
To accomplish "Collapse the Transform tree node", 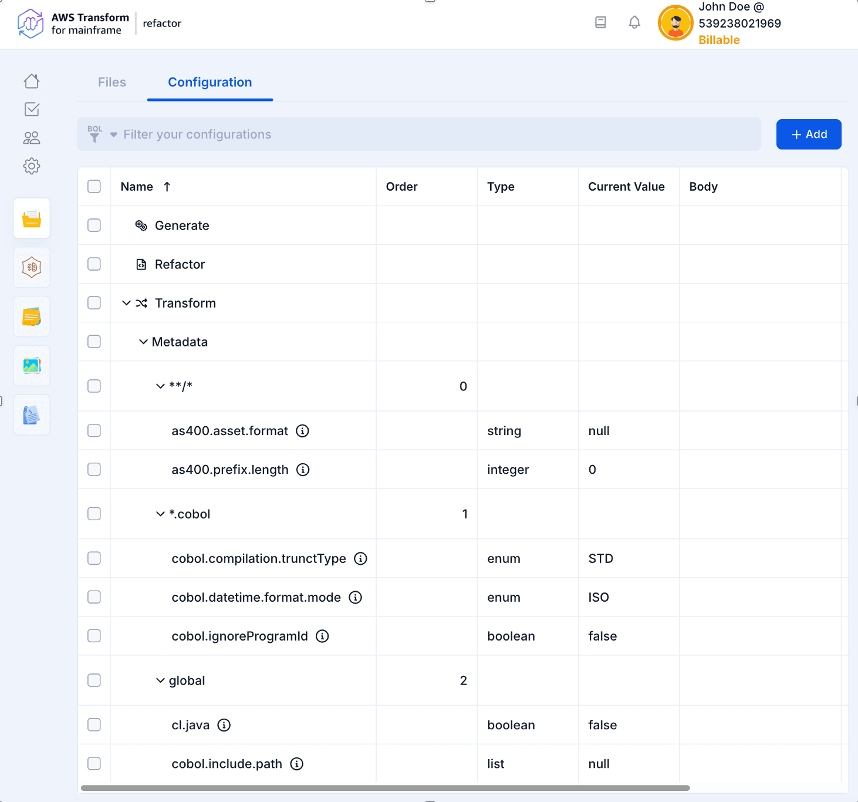I will click(x=126, y=303).
